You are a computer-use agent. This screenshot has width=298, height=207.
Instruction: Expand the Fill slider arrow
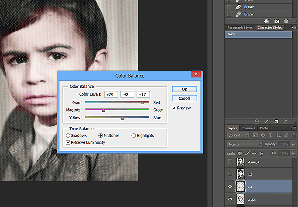[x=293, y=153]
